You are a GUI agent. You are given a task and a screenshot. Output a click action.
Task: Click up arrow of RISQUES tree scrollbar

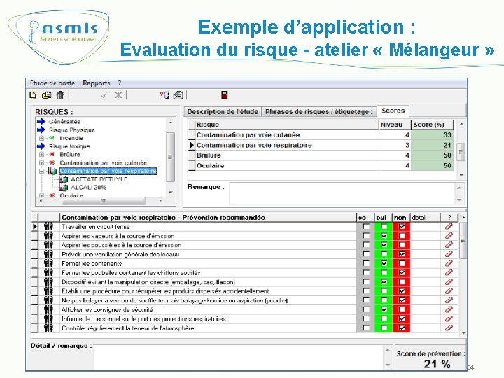pyautogui.click(x=171, y=122)
